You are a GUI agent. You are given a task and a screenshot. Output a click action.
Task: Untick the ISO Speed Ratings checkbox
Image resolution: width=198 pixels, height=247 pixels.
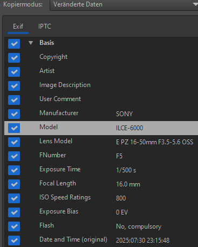(14, 198)
